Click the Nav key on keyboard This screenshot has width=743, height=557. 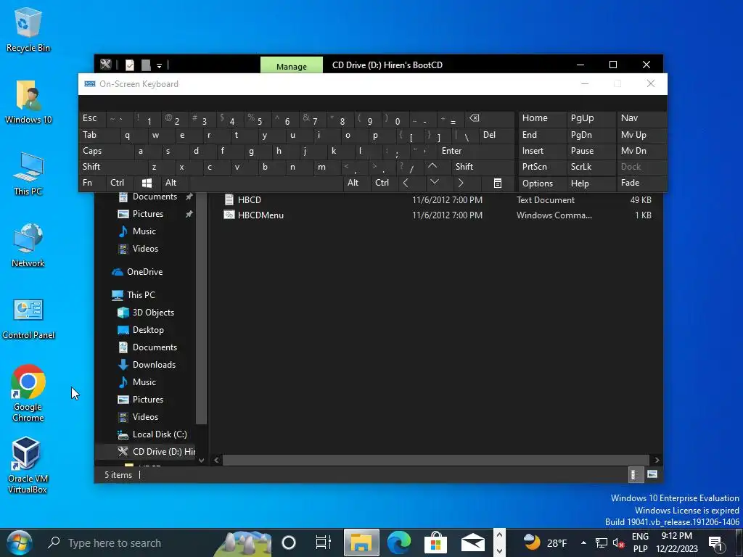[641, 118]
